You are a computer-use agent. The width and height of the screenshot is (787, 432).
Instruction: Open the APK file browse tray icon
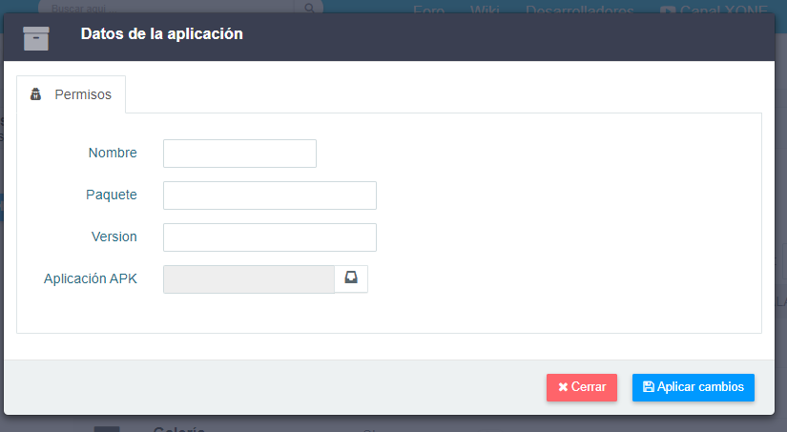351,278
